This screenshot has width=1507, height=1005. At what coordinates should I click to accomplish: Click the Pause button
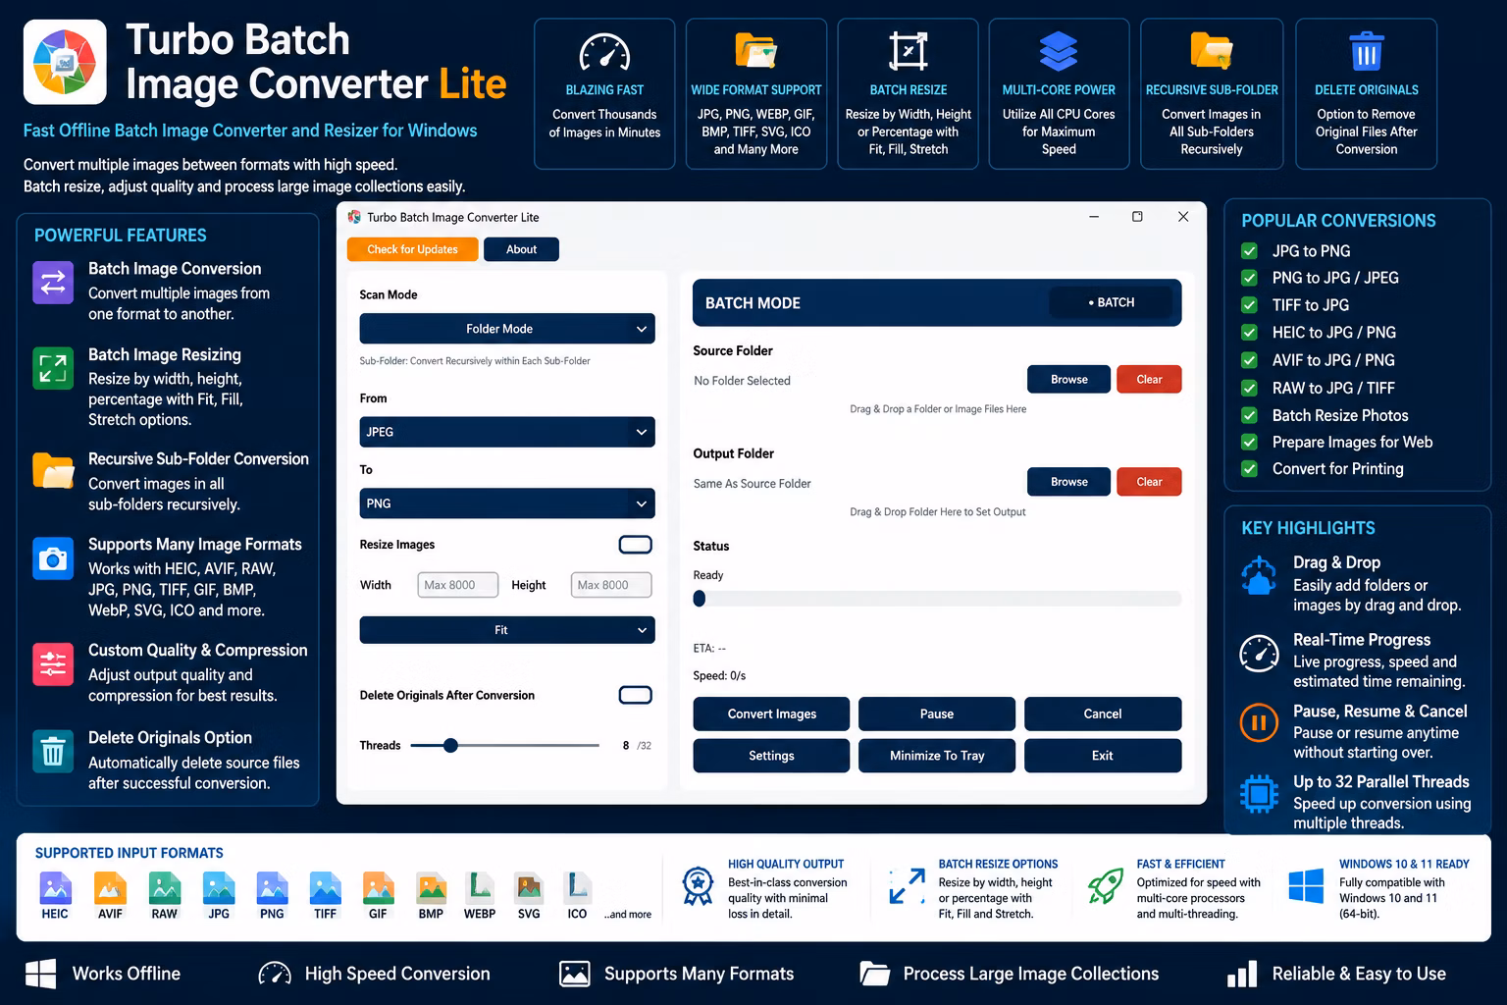tap(937, 714)
